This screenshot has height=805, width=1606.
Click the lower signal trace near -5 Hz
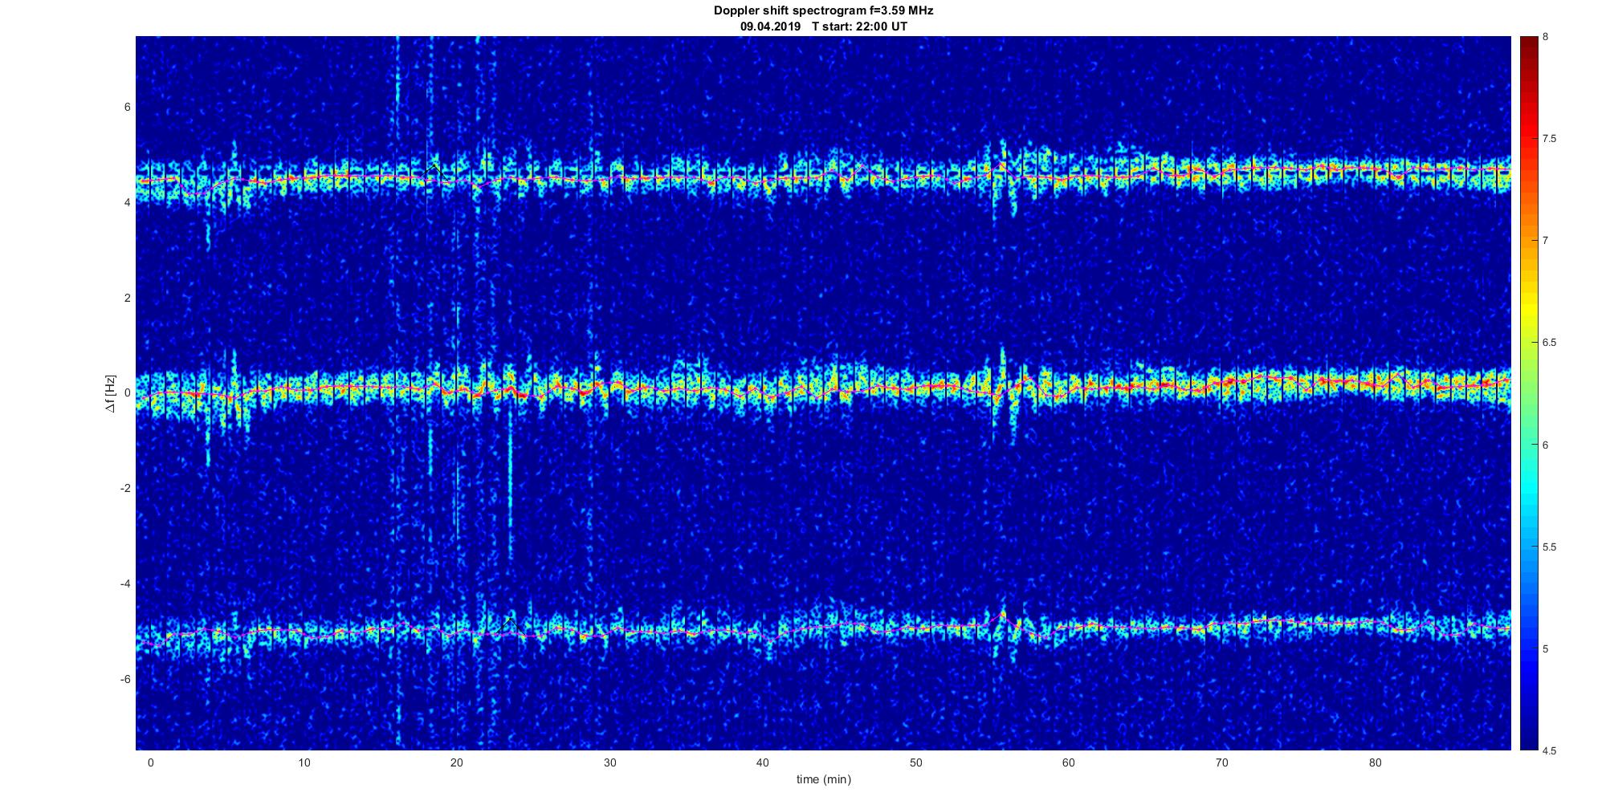point(823,628)
